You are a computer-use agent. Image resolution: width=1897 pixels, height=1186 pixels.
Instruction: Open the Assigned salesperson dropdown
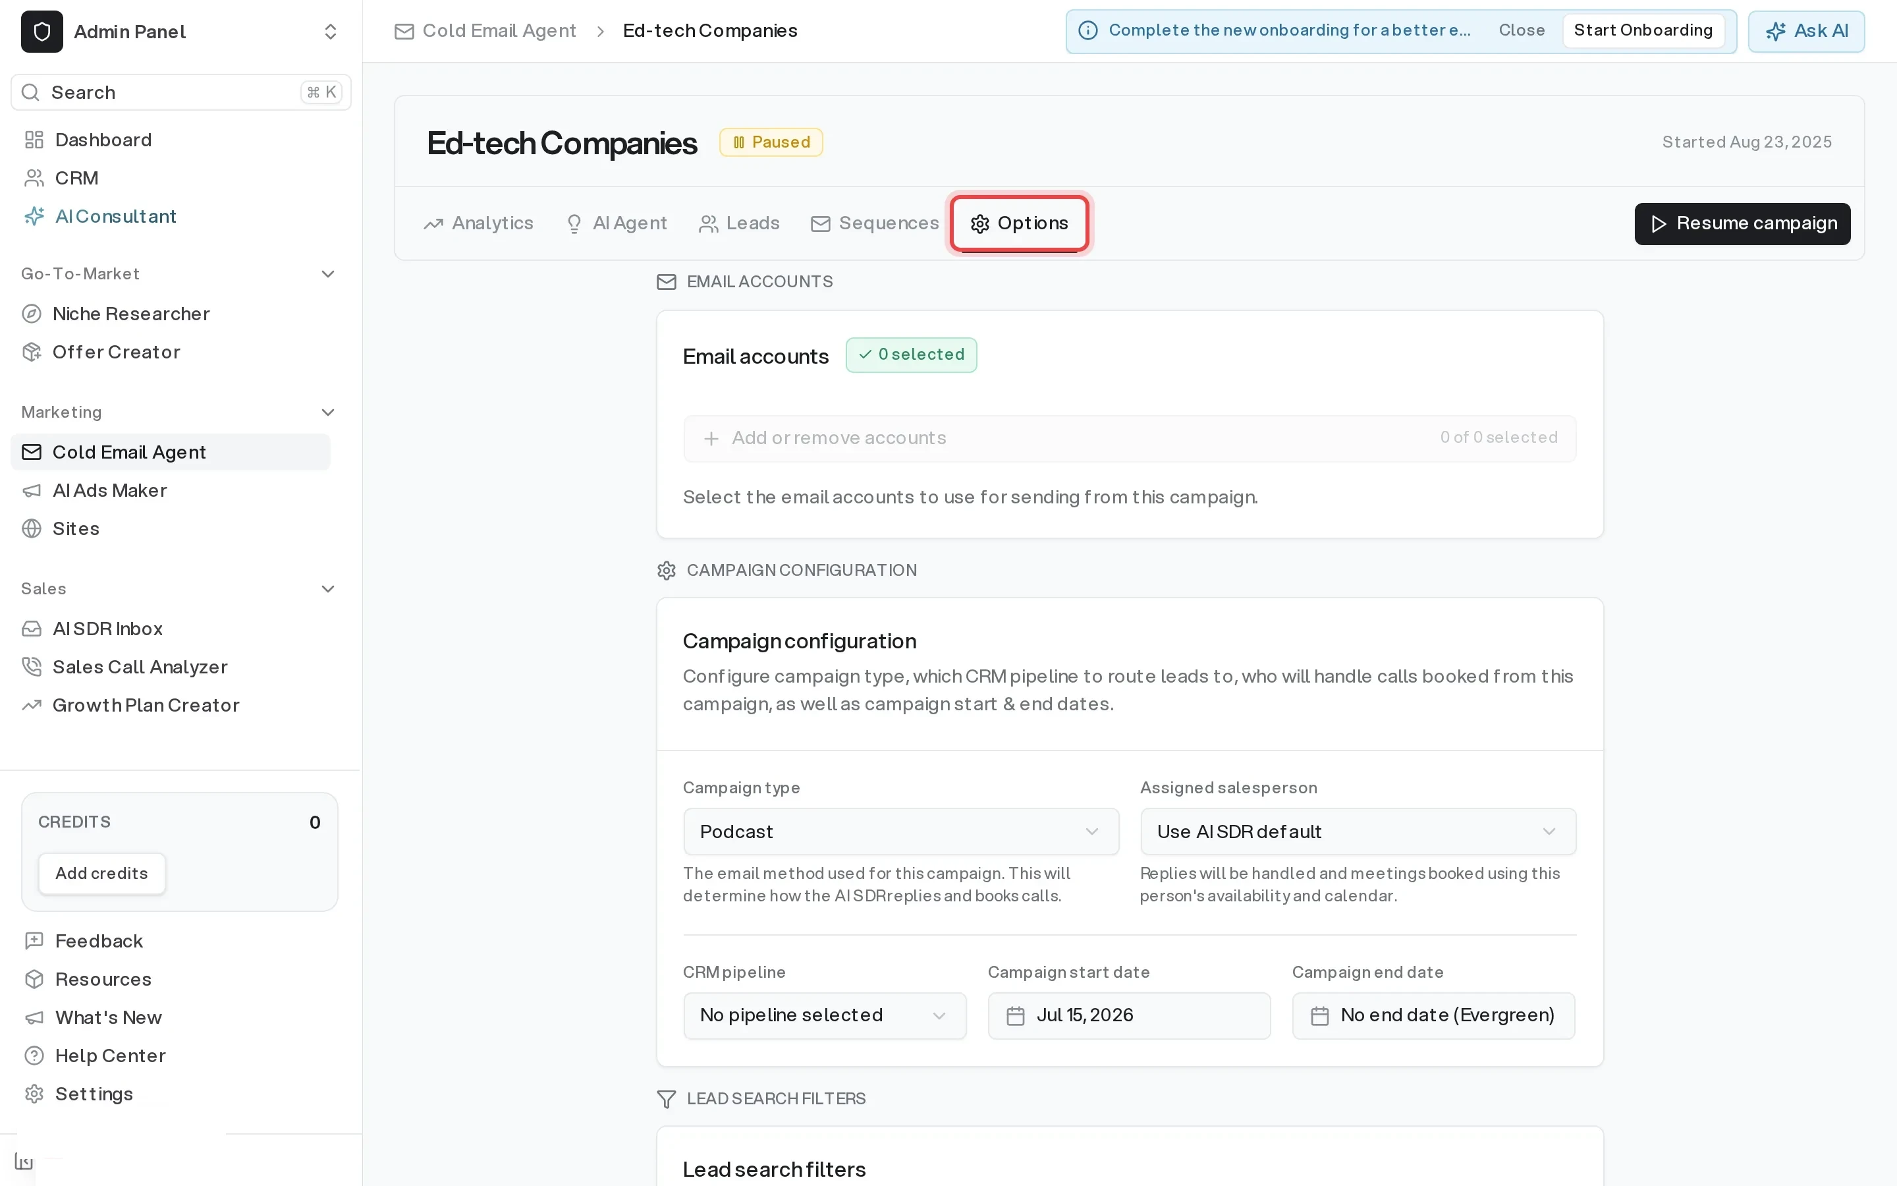click(1357, 832)
